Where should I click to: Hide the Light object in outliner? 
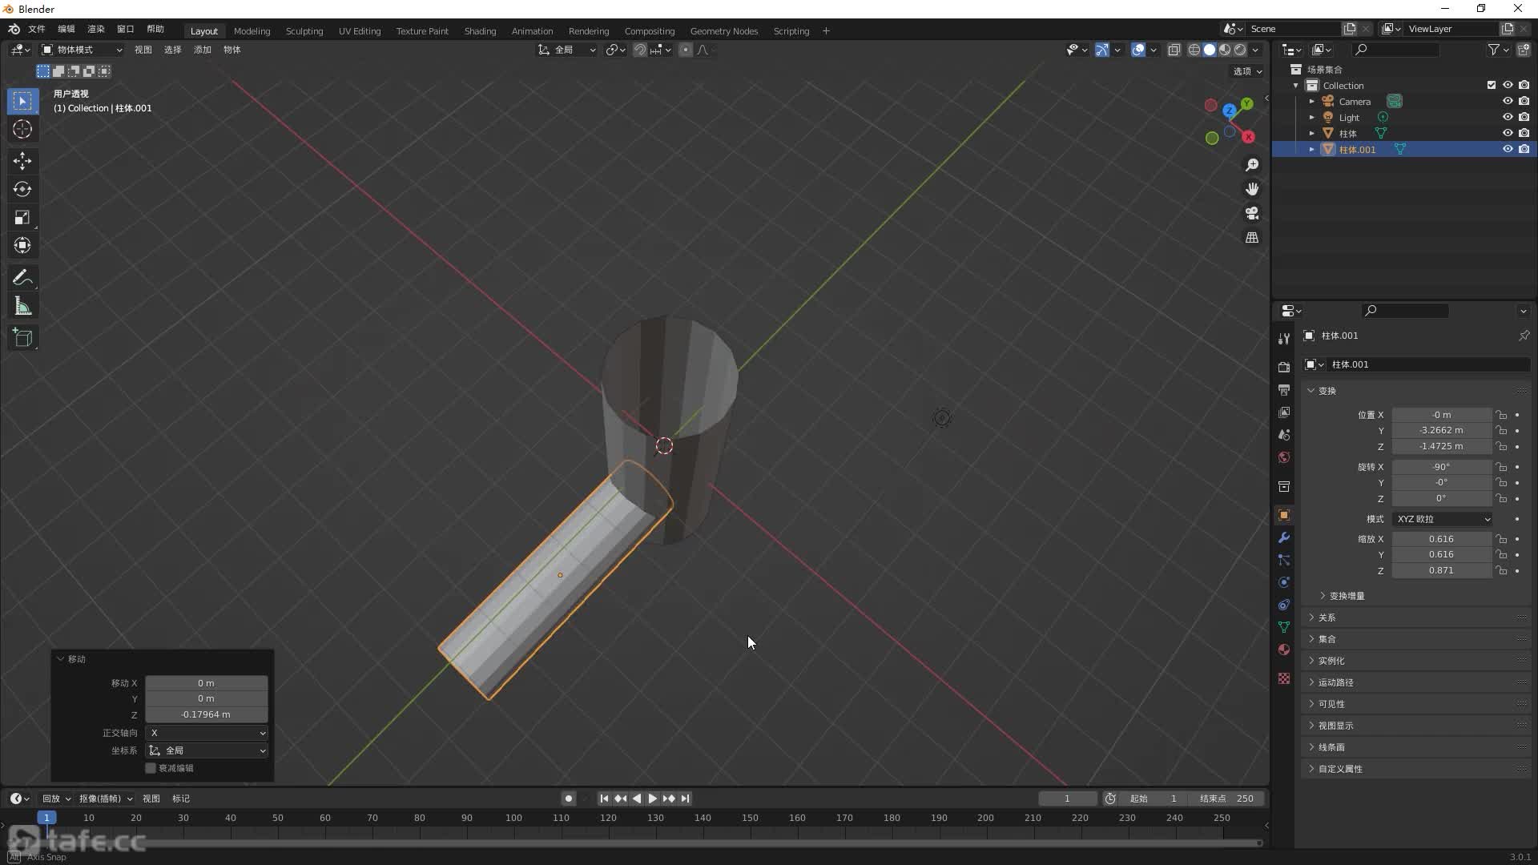tap(1507, 117)
